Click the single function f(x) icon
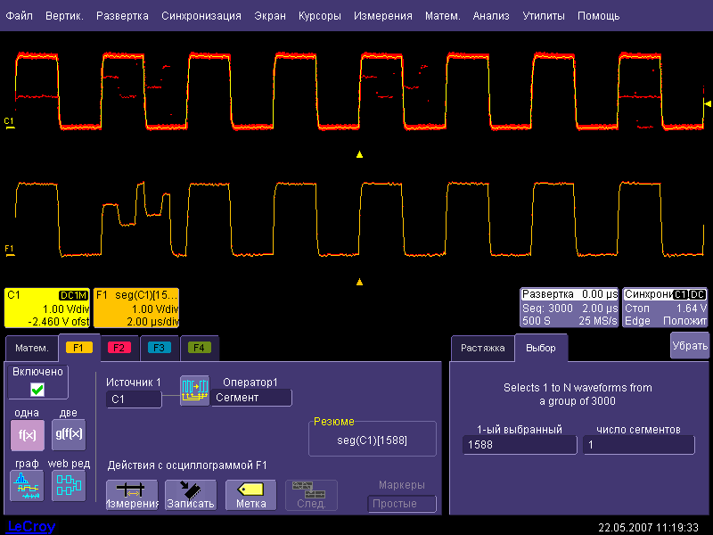The width and height of the screenshot is (713, 535). click(26, 434)
